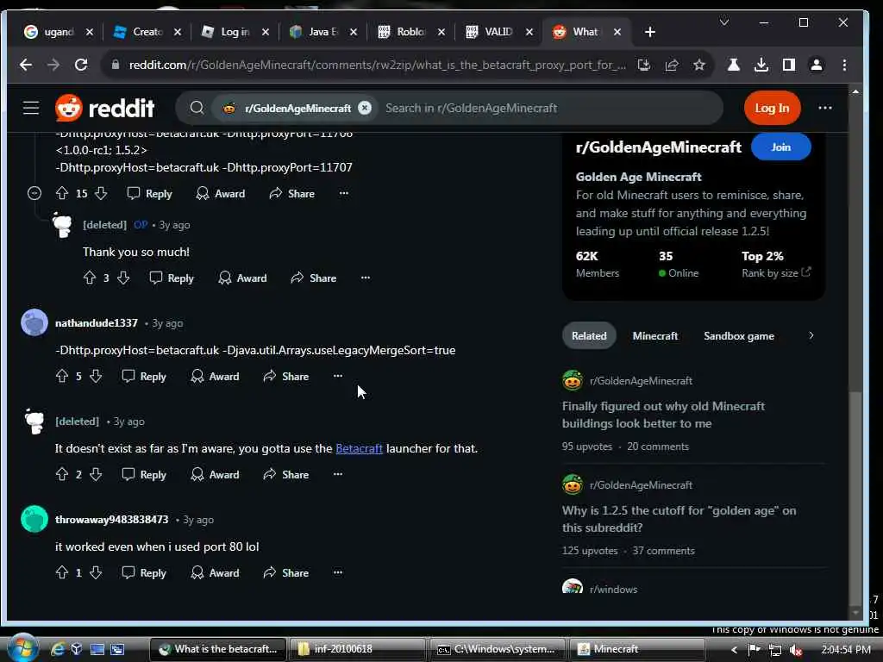Switch to the Java browser tab
883x662 pixels.
click(x=322, y=32)
